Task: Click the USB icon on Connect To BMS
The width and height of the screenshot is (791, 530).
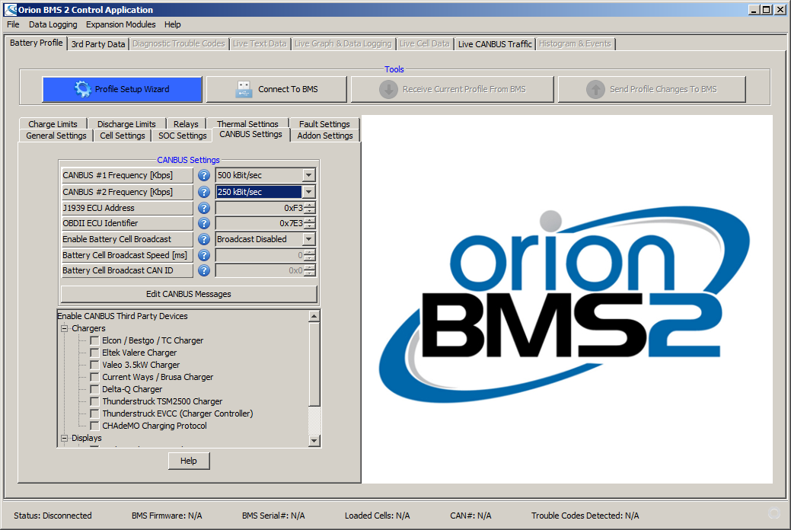Action: click(244, 89)
